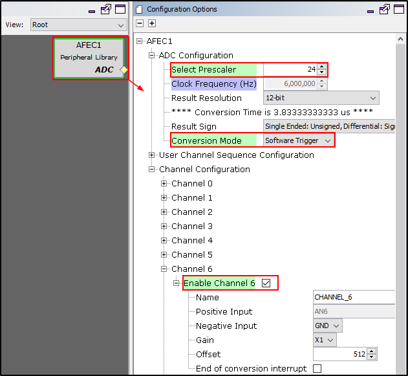Select the Channel 3 tree row label
Viewport: 408px width, 376px height.
pyautogui.click(x=192, y=227)
